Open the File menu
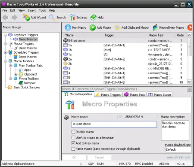This screenshot has height=167, width=194. click(5, 10)
